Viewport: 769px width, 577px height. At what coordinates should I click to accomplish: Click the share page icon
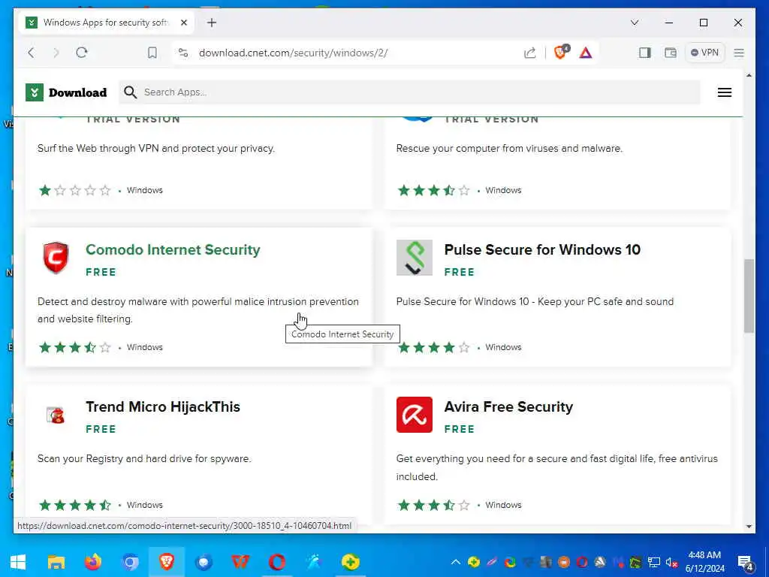tap(529, 53)
